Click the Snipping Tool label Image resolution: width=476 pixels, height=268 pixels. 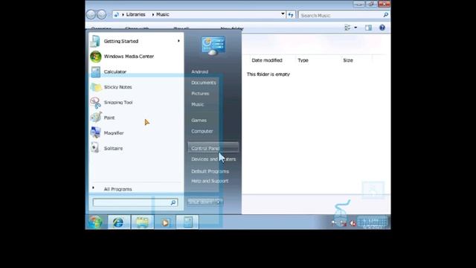[118, 103]
